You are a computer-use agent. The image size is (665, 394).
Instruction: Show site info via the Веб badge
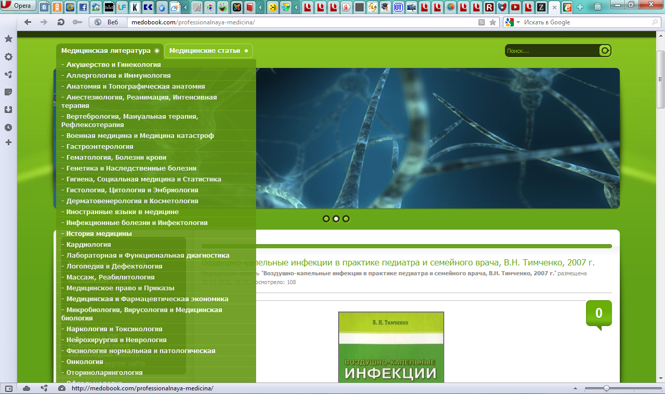tap(108, 22)
